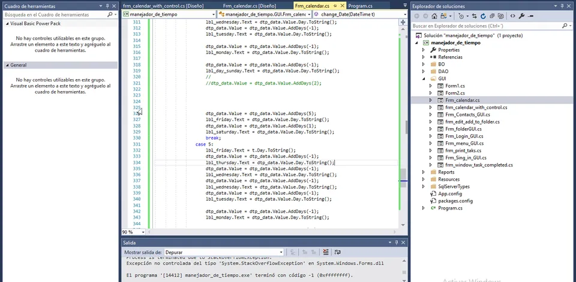Click the Home icon in Solution Explorer toolbar

434,16
